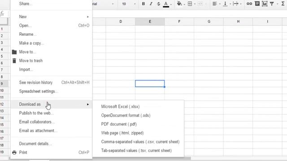Open text wrapping options
287x161 pixels.
tap(236, 4)
